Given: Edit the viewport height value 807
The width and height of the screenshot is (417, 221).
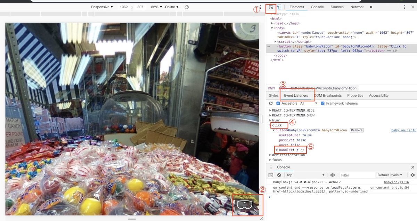Looking at the screenshot, I should pyautogui.click(x=140, y=7).
